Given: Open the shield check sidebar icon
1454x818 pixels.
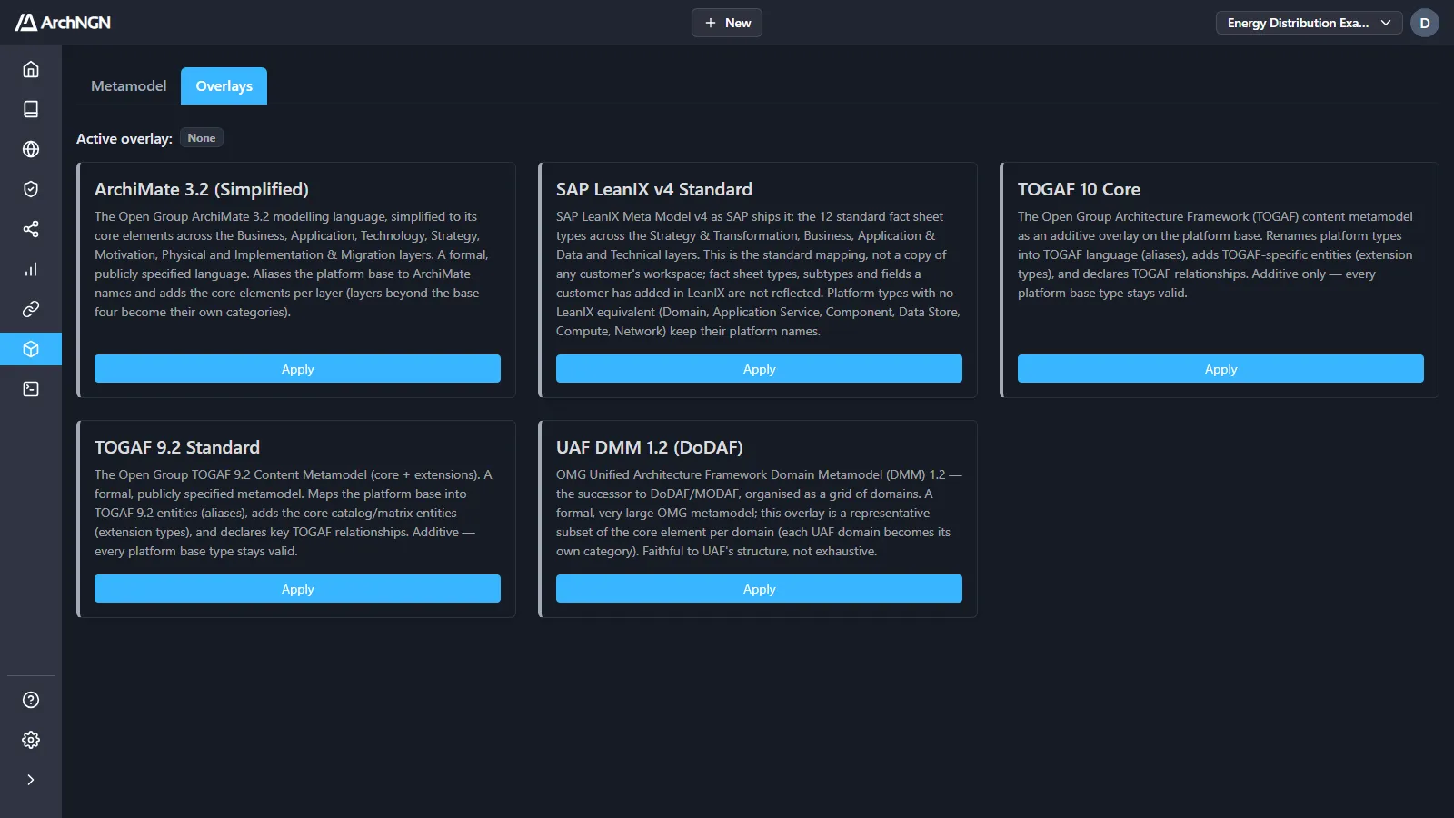Looking at the screenshot, I should [31, 189].
